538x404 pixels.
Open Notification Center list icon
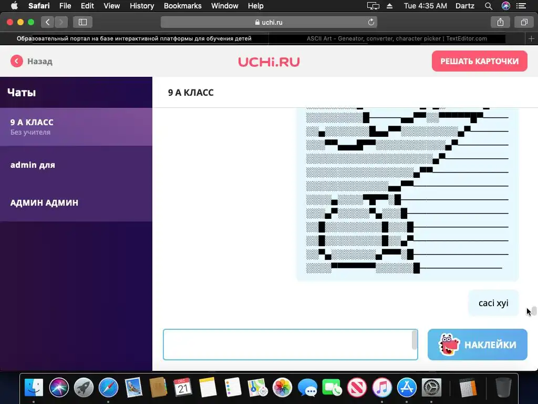[x=521, y=6]
